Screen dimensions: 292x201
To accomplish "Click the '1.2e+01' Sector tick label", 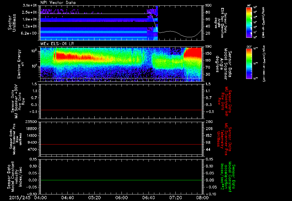I will coord(30,26).
